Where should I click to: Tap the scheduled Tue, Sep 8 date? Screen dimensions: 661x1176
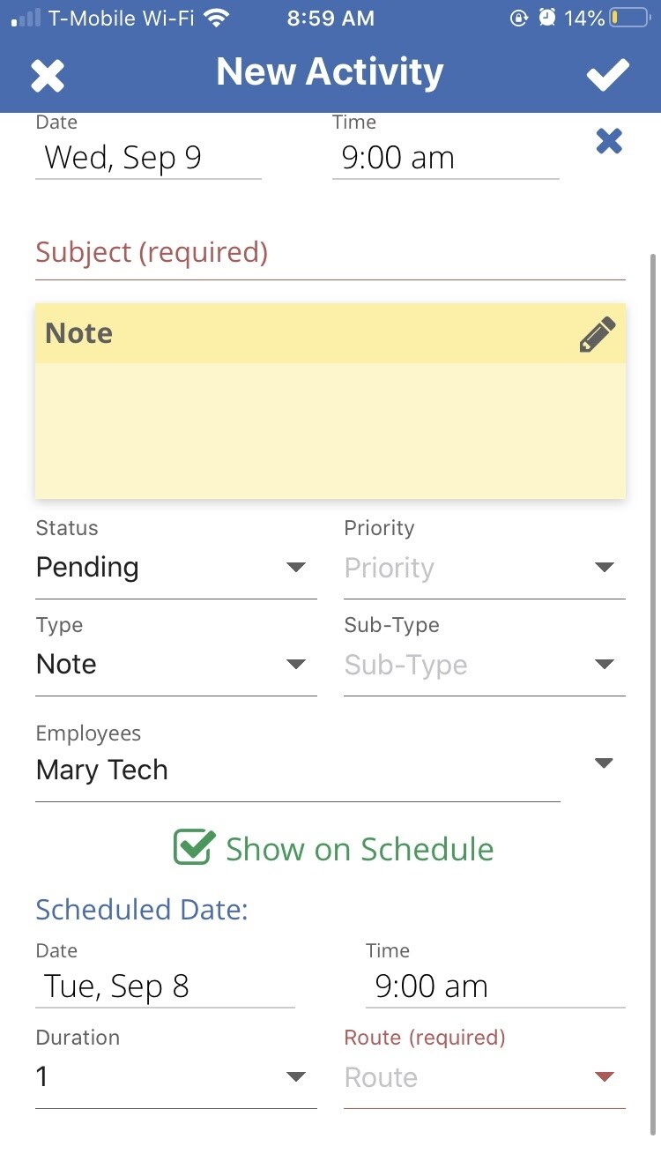point(164,986)
